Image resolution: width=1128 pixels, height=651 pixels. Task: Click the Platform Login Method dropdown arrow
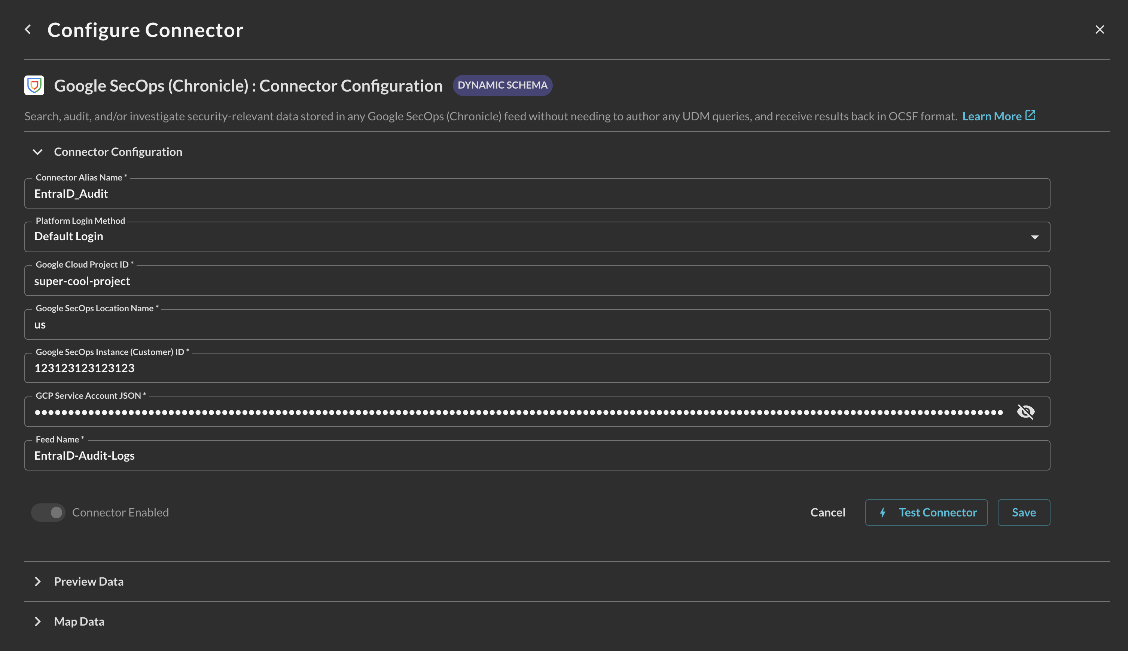[x=1034, y=237]
